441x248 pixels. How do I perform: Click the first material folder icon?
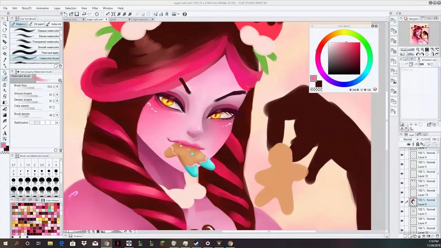click(394, 21)
